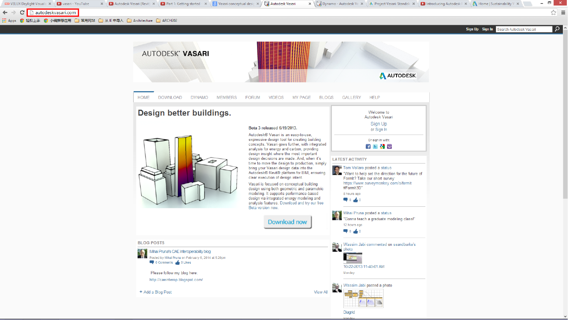
Task: Open the VIDEOS navigation tab
Action: (x=276, y=97)
